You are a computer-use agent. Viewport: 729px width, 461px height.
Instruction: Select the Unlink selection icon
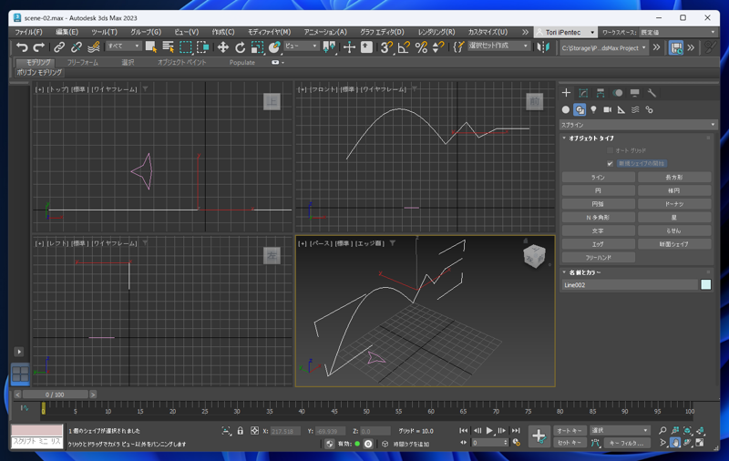(77, 47)
